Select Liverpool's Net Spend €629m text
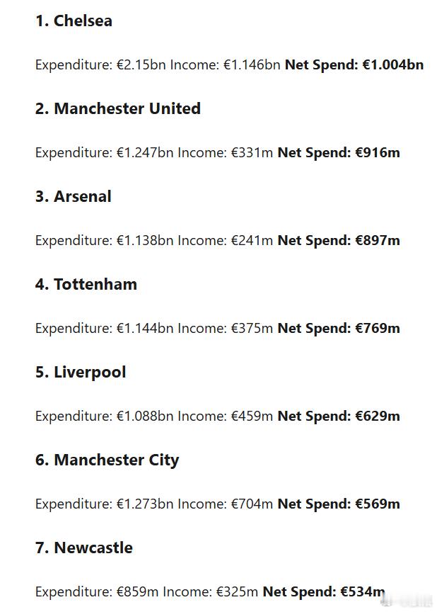Screen dimensions: 437x612 [x=339, y=416]
